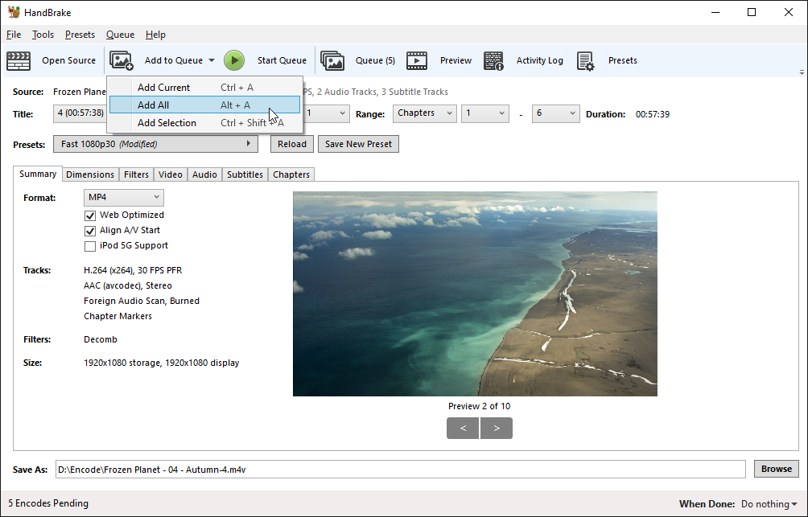The height and width of the screenshot is (517, 808).
Task: Click the Queue (5) stacked images icon
Action: [332, 61]
